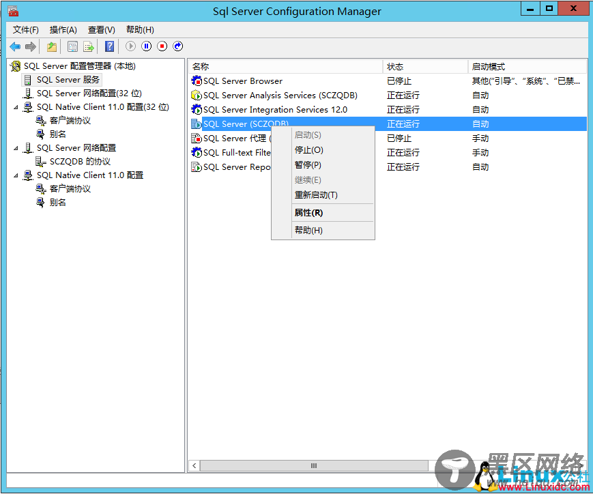Collapse SQL Native Client 11.0 配置(32 位) node
This screenshot has width=593, height=494.
tap(16, 107)
